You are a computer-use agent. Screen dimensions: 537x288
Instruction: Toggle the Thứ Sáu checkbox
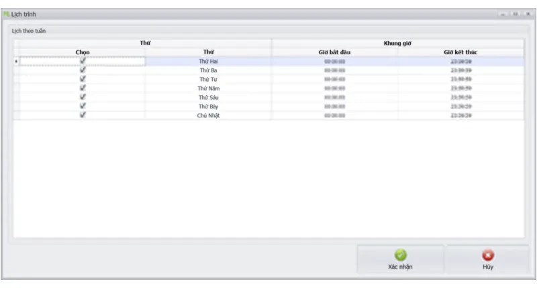[83, 97]
